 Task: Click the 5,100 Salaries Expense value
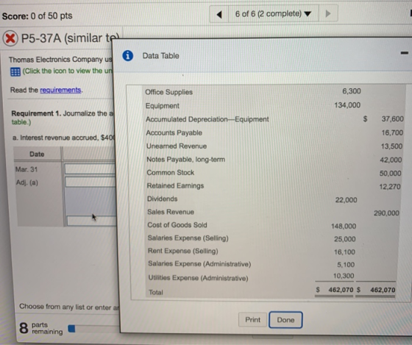(x=346, y=265)
